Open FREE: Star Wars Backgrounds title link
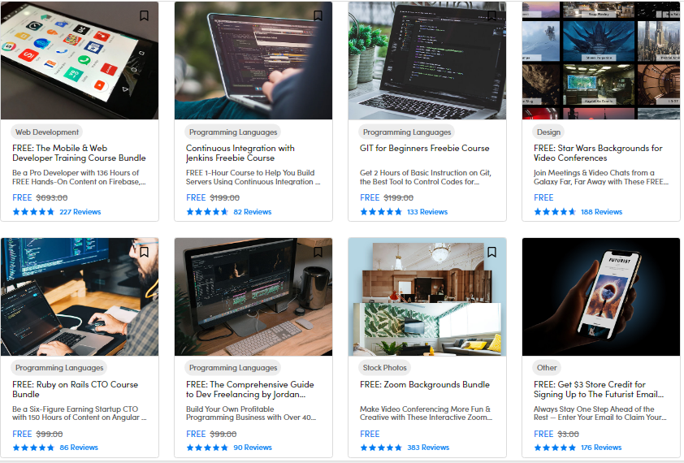This screenshot has height=463, width=684. (x=597, y=153)
